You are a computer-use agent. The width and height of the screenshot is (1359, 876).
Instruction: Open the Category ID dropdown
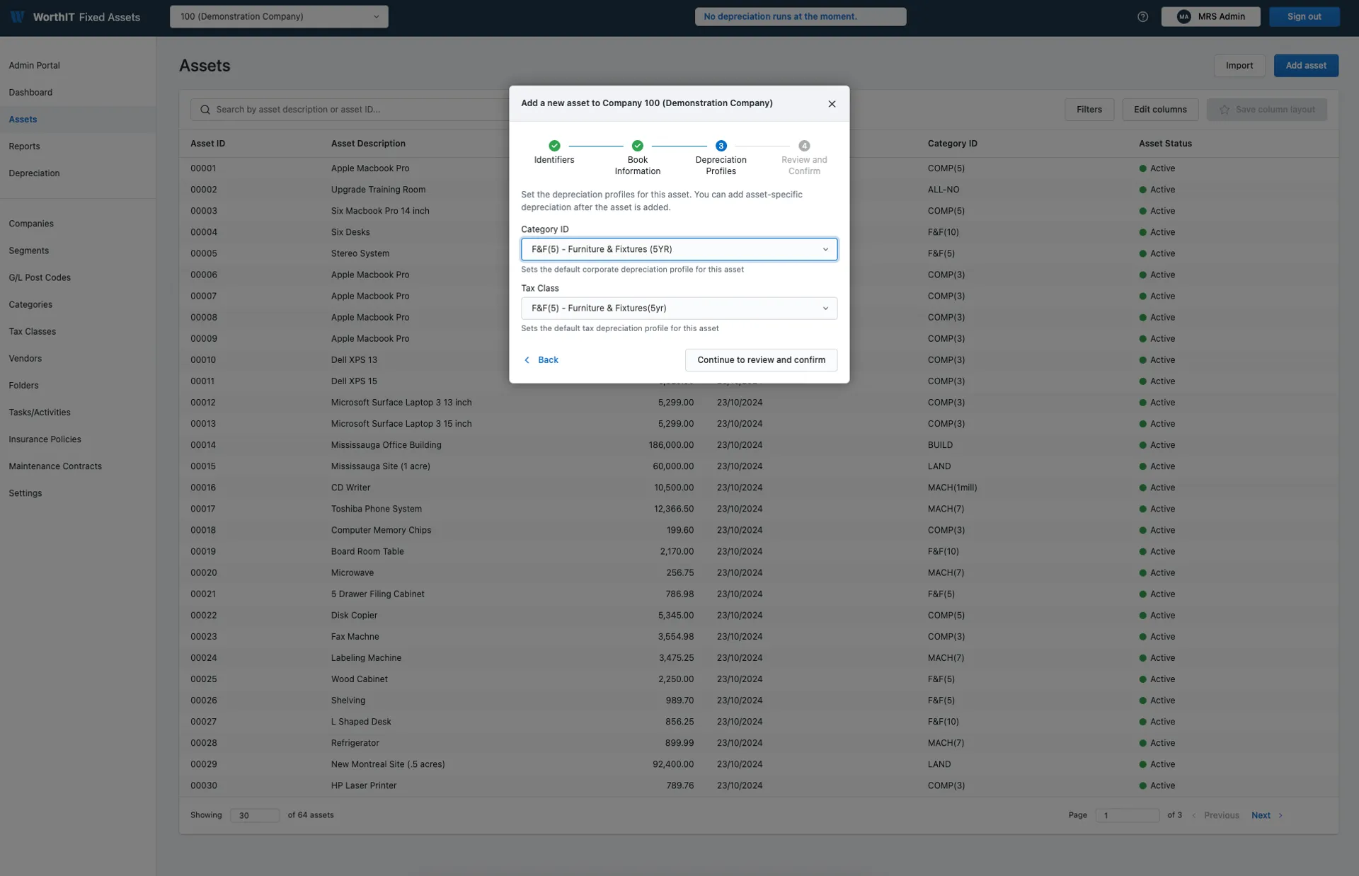(x=679, y=249)
